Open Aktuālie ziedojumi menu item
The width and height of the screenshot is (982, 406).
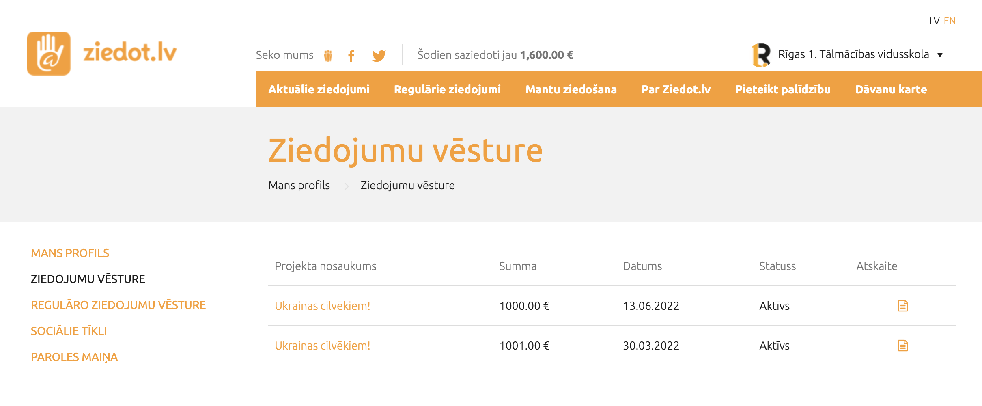pos(319,89)
